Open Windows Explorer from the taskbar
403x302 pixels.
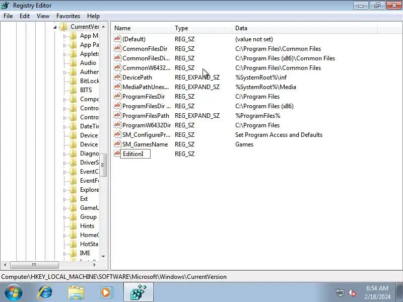(x=76, y=292)
